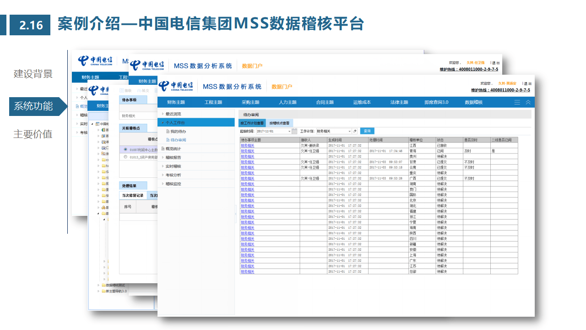Open the calendar picker beside 起始时间
Viewport: 586px width, 330px height.
click(x=294, y=131)
